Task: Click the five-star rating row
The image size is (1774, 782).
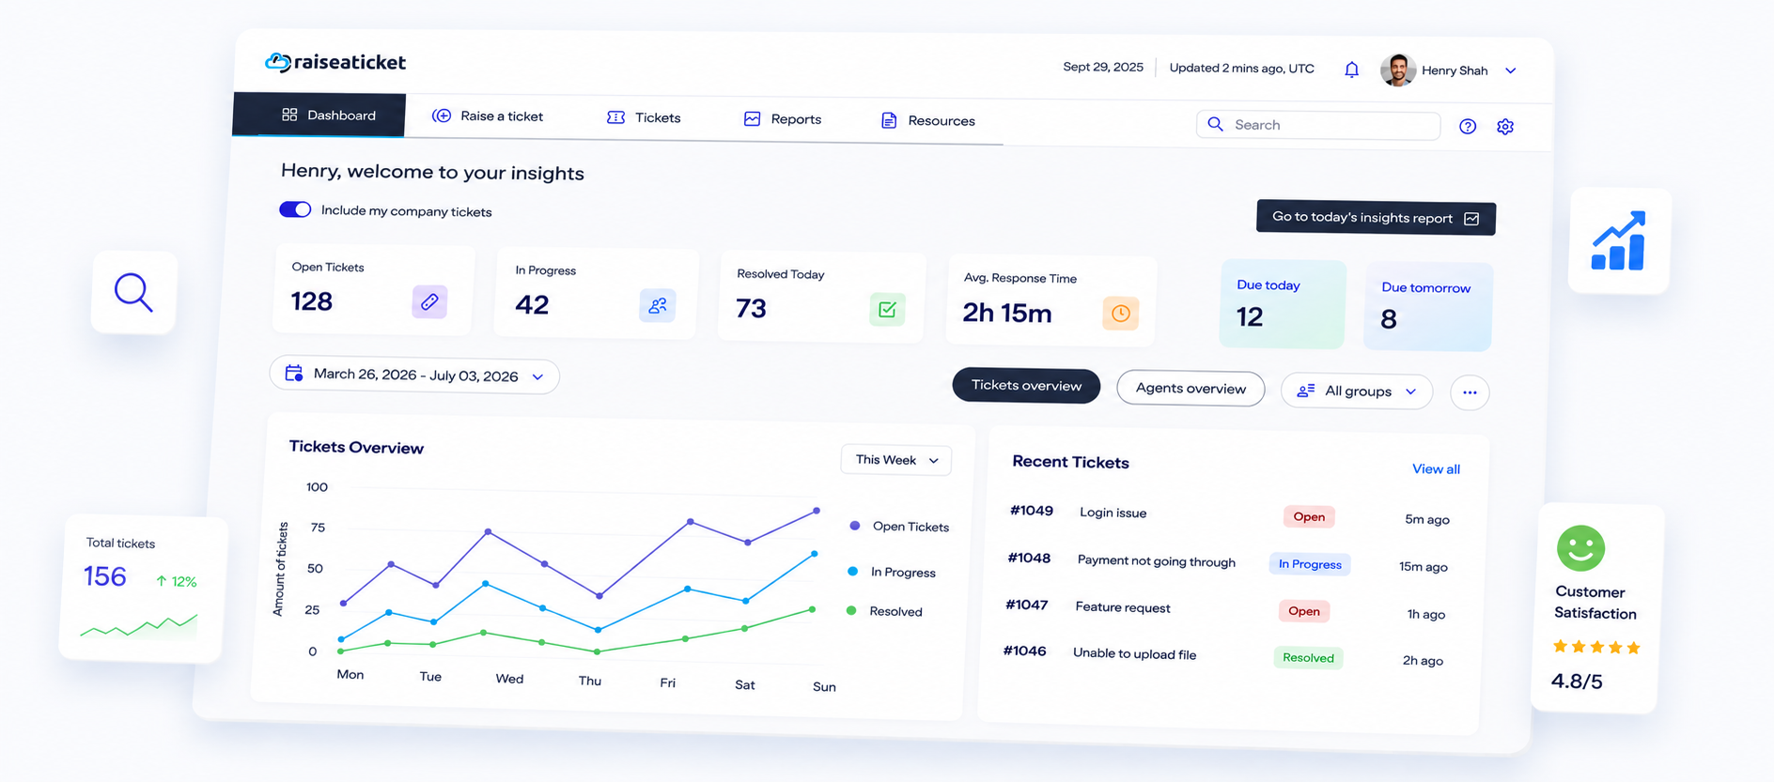Action: 1596,647
